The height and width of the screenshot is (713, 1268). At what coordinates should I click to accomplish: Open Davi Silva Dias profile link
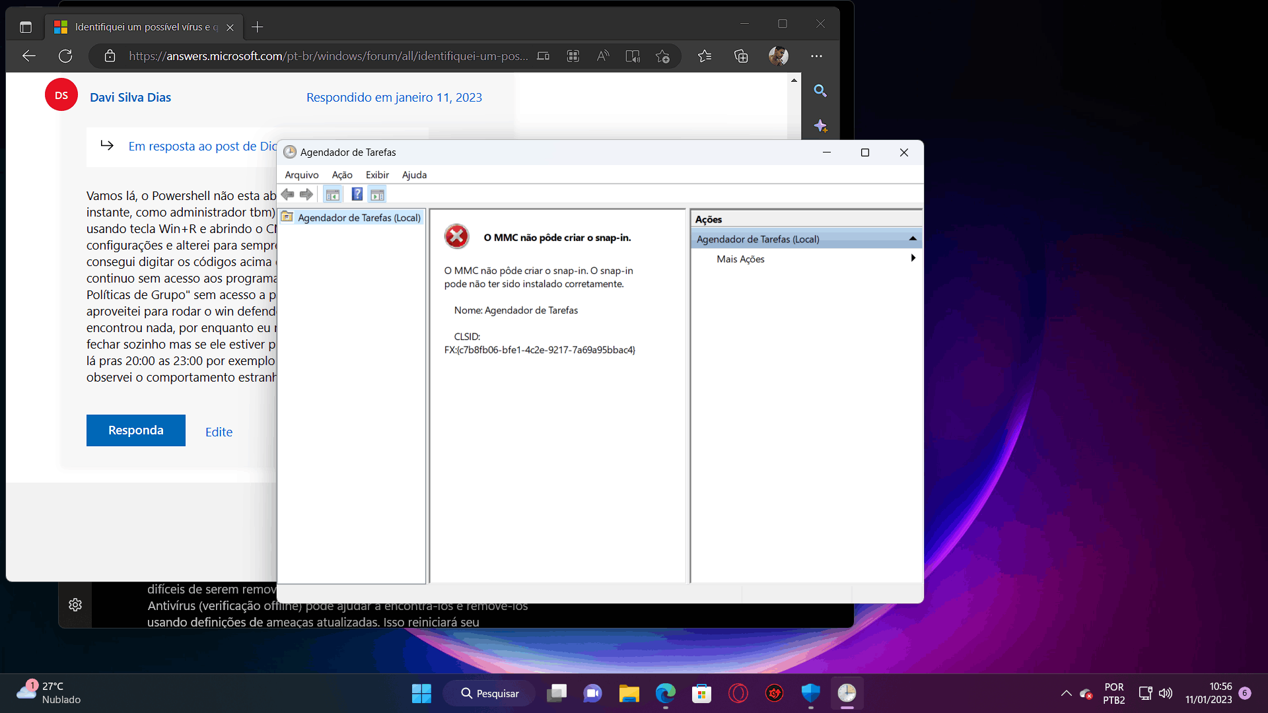(x=130, y=97)
